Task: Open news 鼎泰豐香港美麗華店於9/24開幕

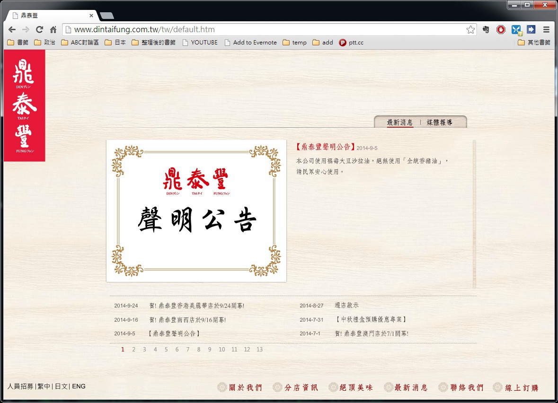Action: point(197,306)
